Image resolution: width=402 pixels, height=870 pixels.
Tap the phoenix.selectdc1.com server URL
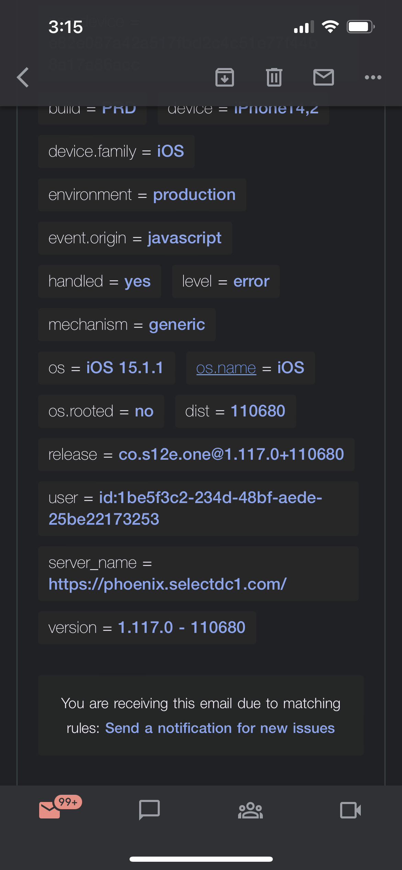click(168, 584)
